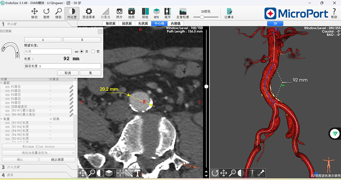Image resolution: width=341 pixels, height=180 pixels.
Task: Open the 排版 layout icon
Action: click(x=145, y=14)
